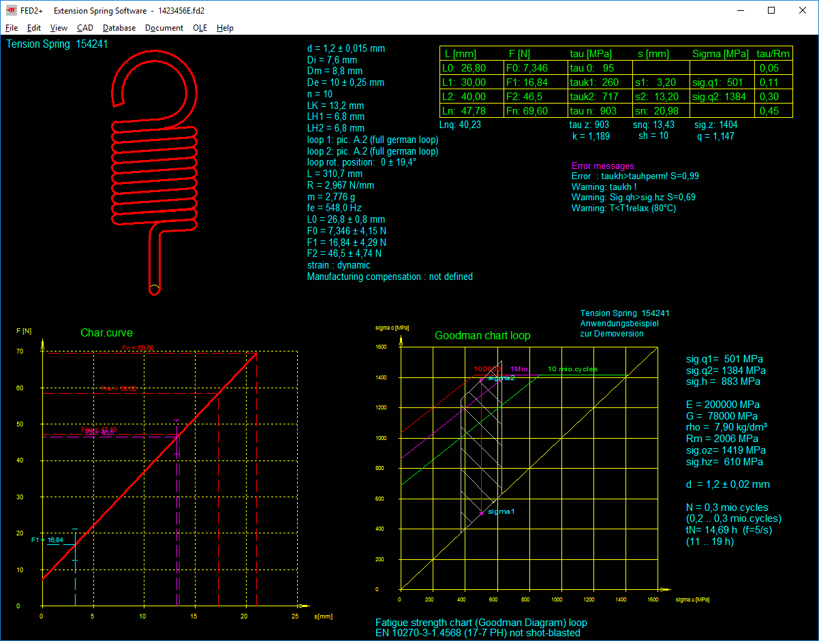This screenshot has height=641, width=819.
Task: Click the Goodman chart loop title
Action: pos(482,336)
